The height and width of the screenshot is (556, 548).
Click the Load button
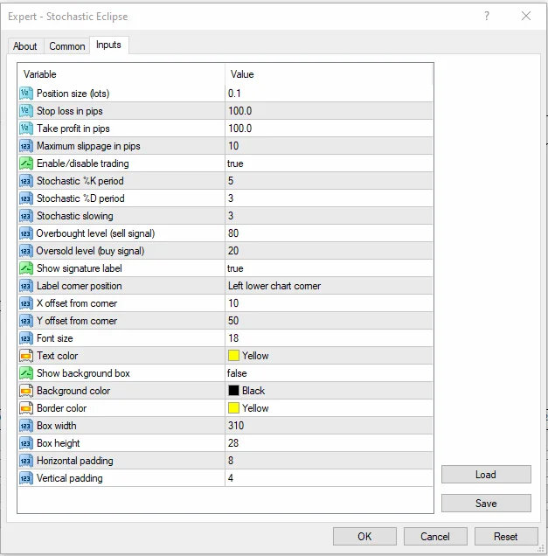pos(486,475)
